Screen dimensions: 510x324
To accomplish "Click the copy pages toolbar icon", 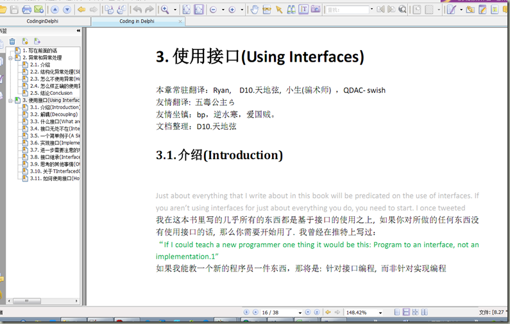I will pyautogui.click(x=109, y=10).
